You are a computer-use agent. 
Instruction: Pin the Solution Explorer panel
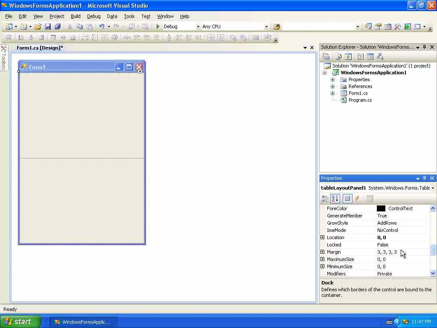coord(425,47)
